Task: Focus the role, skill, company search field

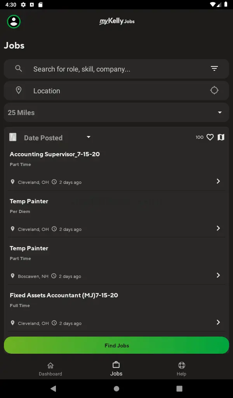Action: tap(116, 69)
